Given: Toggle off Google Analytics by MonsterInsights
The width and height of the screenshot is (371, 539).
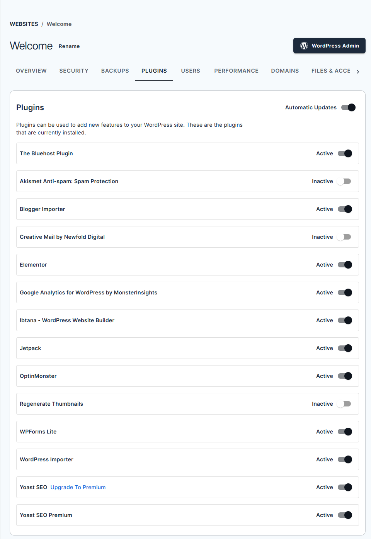Looking at the screenshot, I should click(x=345, y=292).
